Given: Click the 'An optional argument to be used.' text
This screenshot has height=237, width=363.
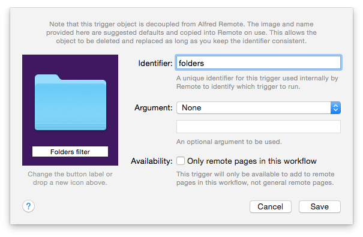Looking at the screenshot, I should point(229,142).
